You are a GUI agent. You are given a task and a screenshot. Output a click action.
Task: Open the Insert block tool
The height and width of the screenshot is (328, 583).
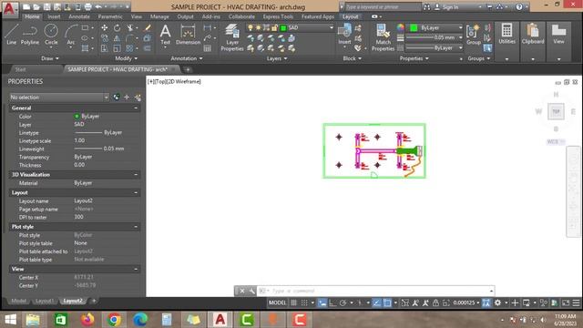click(344, 35)
